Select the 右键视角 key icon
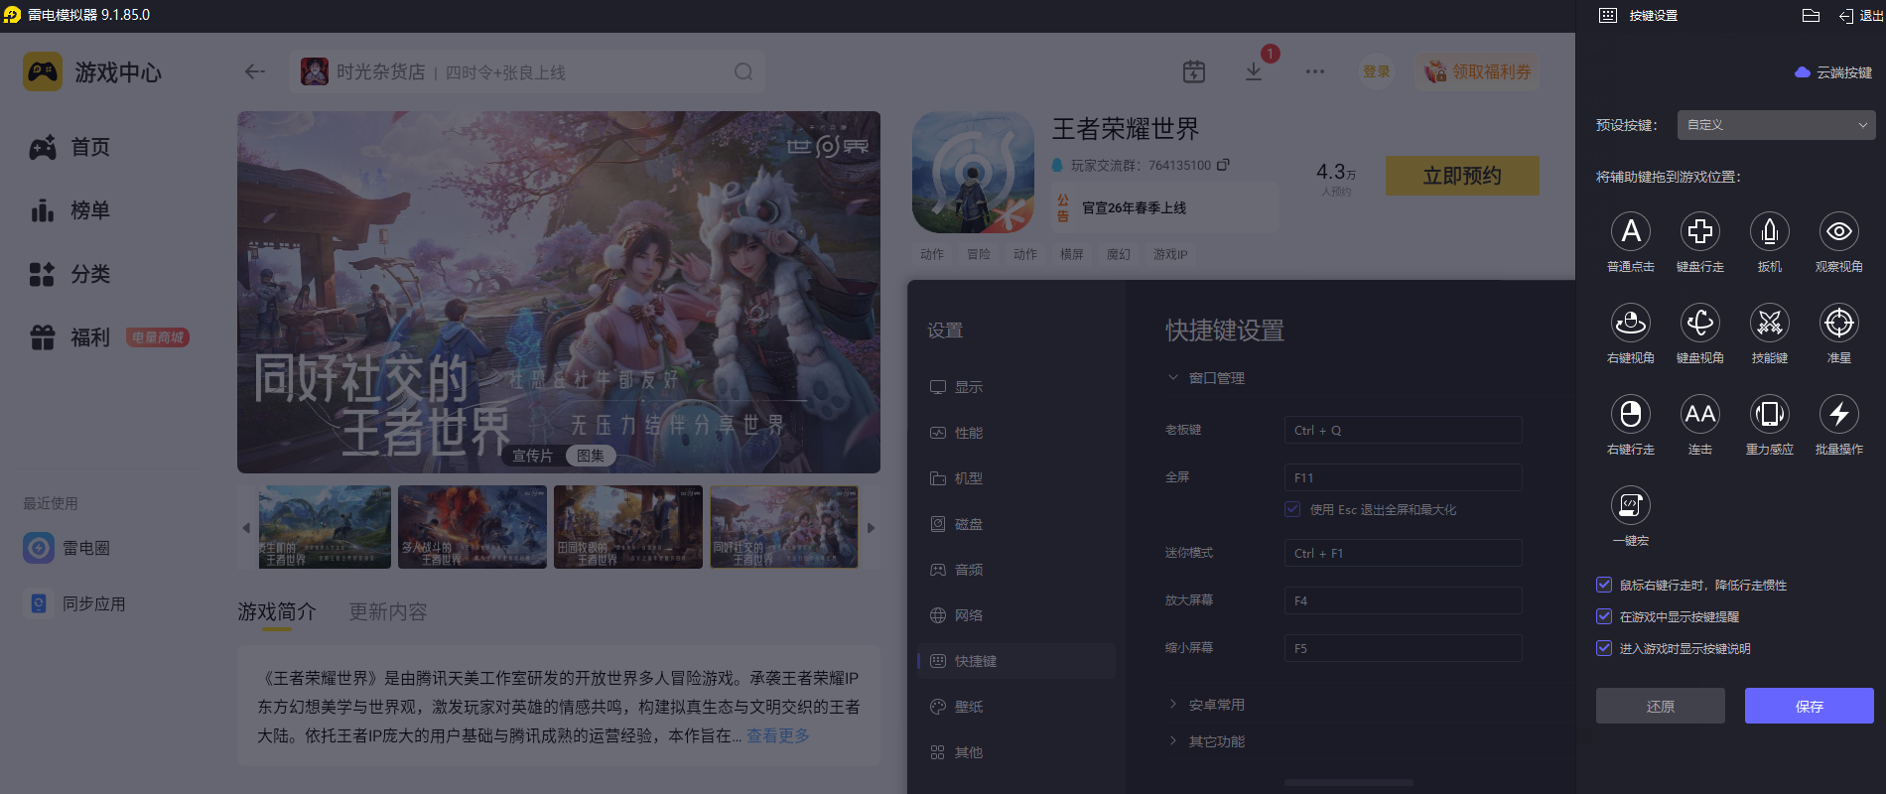Viewport: 1886px width, 794px height. point(1631,323)
